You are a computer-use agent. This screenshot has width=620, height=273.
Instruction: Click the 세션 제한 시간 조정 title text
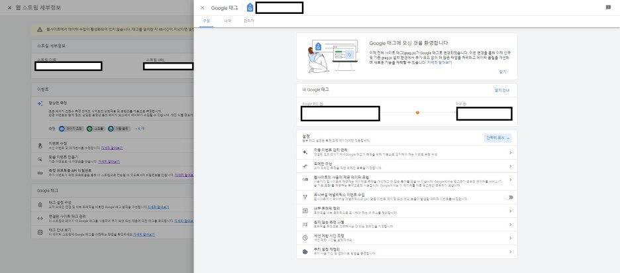pyautogui.click(x=329, y=236)
